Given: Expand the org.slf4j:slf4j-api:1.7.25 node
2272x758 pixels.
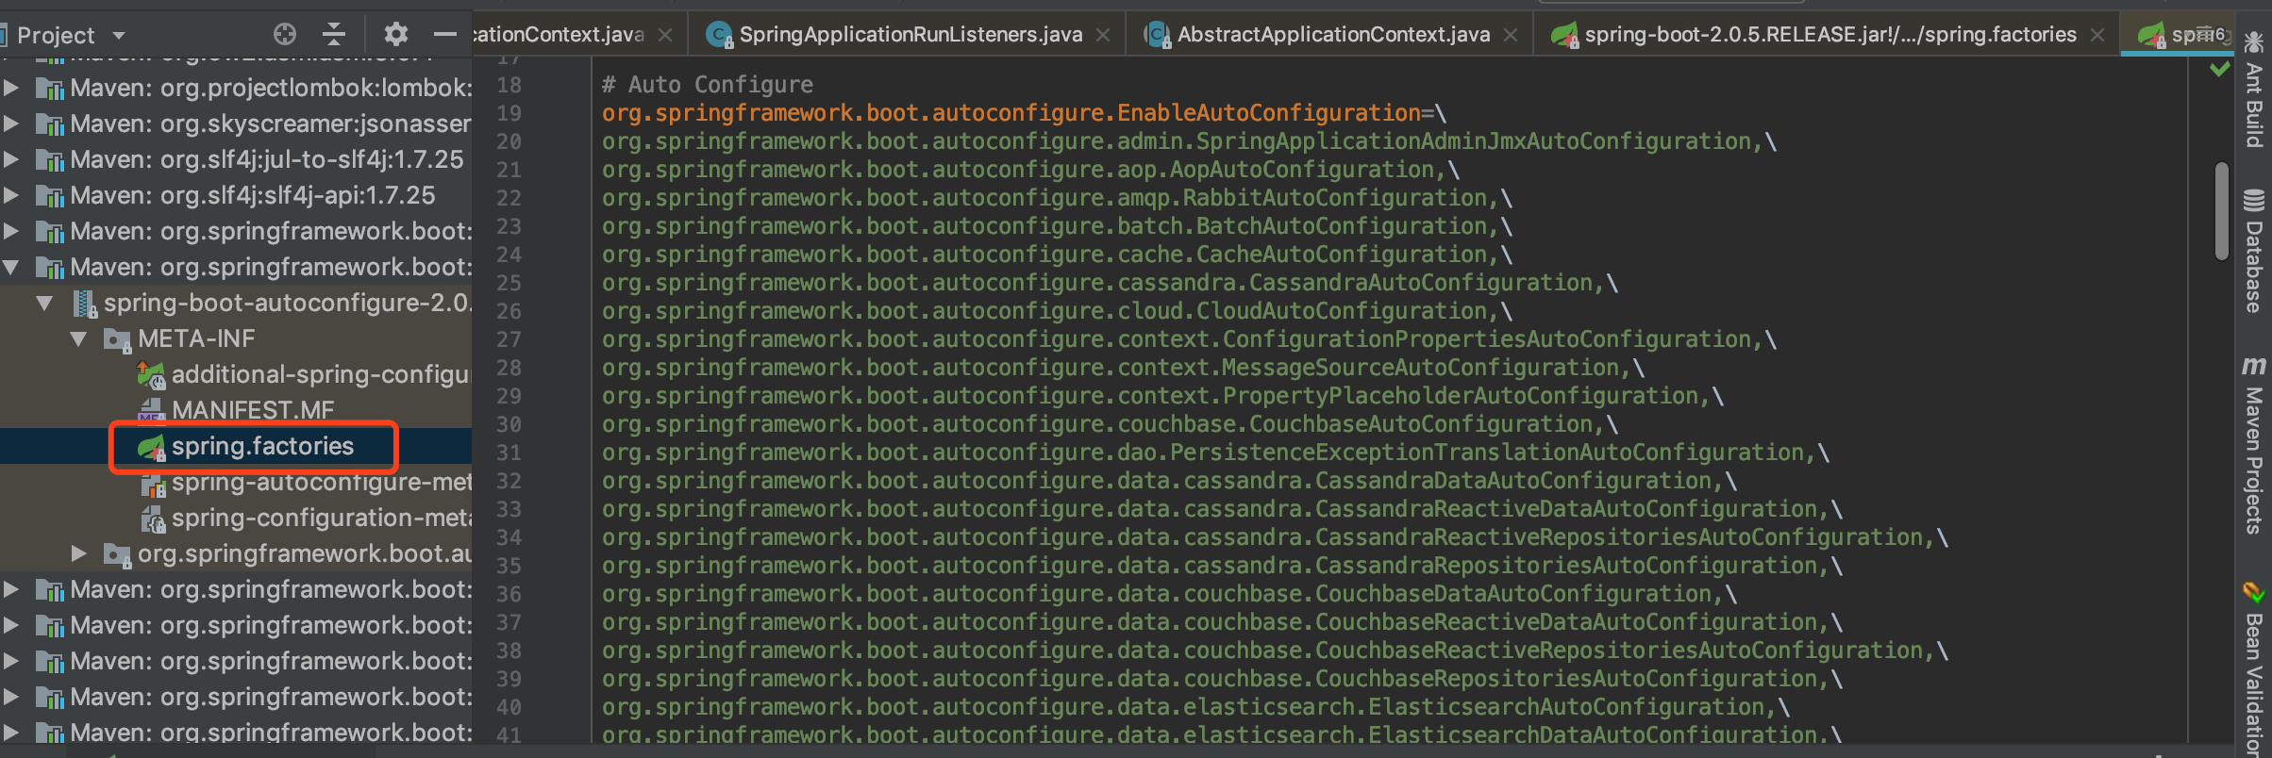Looking at the screenshot, I should 11,196.
